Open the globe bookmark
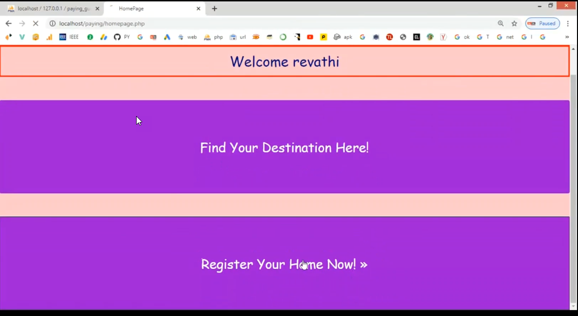The height and width of the screenshot is (316, 578). coord(403,37)
